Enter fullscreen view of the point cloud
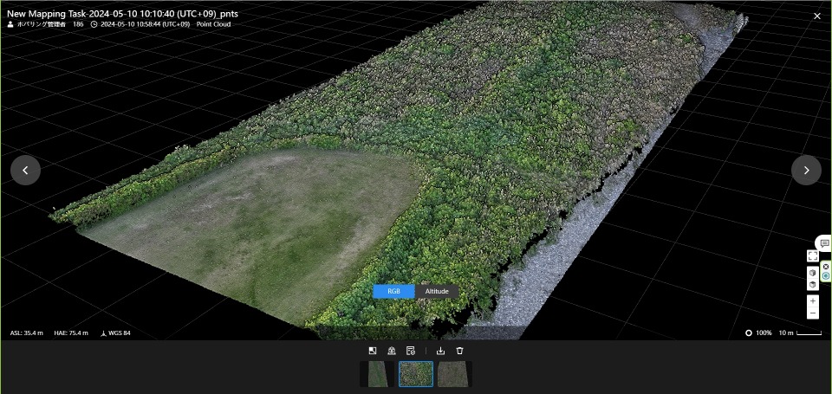Screen dimensions: 832x394 812,255
